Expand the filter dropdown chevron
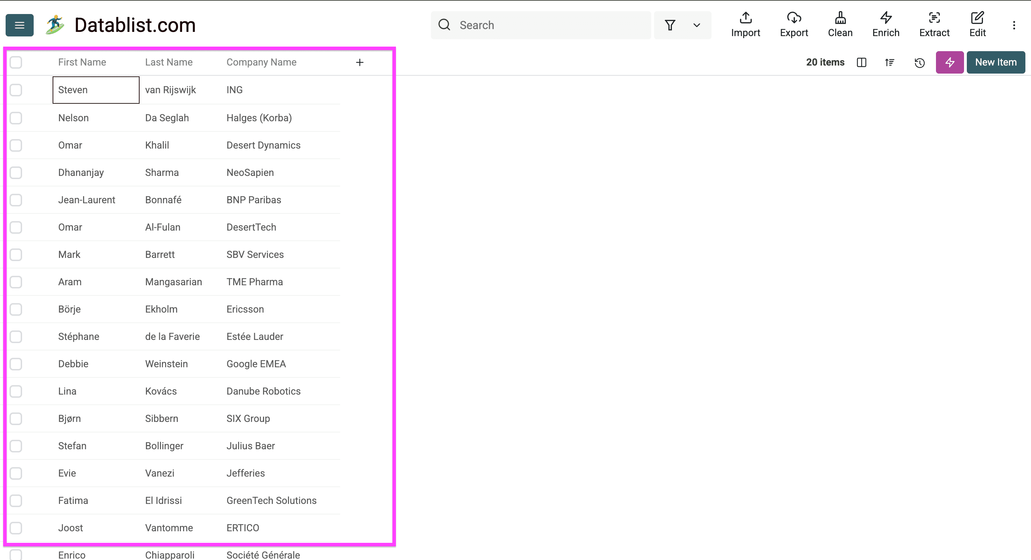The height and width of the screenshot is (560, 1031). [696, 25]
